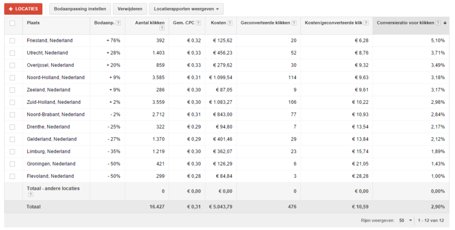
Task: Check the Gelderland, Nederland row checkbox
Action: point(12,139)
